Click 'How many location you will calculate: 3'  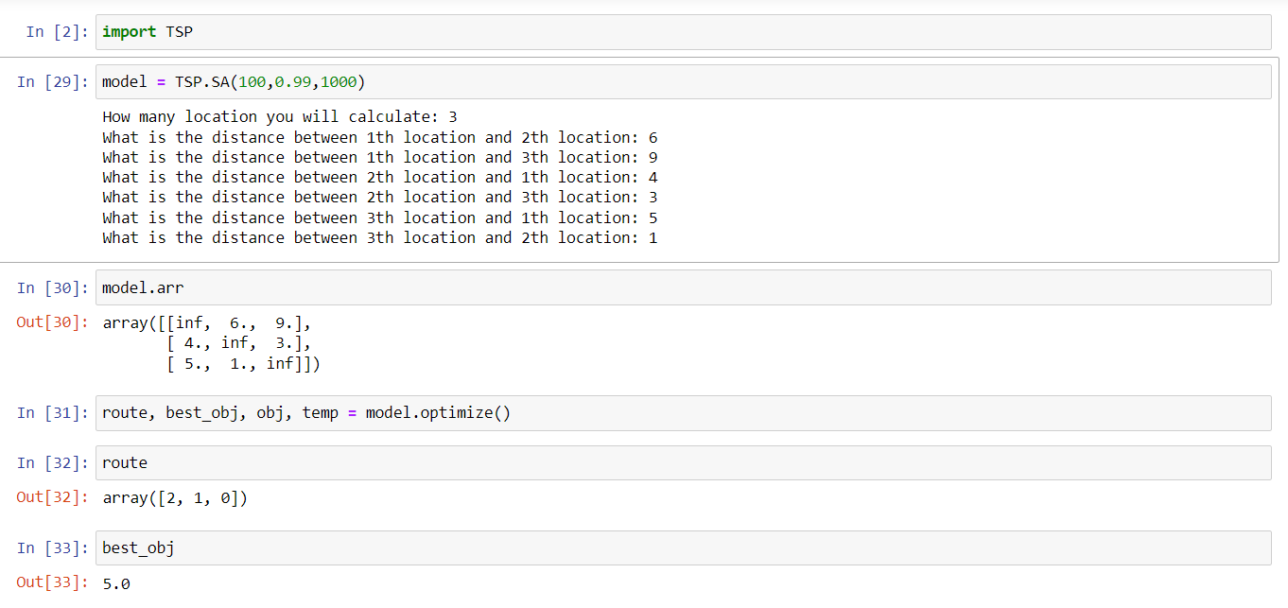click(x=280, y=117)
